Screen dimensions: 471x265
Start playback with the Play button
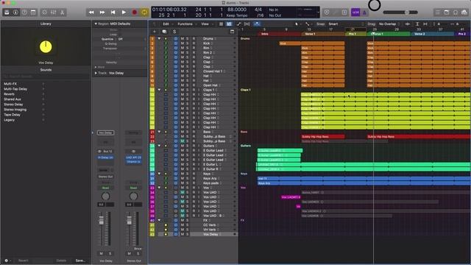[x=124, y=13]
